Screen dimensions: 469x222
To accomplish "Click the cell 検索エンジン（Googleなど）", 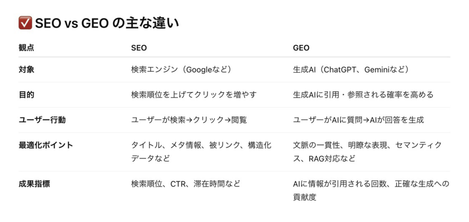I will coord(181,69).
